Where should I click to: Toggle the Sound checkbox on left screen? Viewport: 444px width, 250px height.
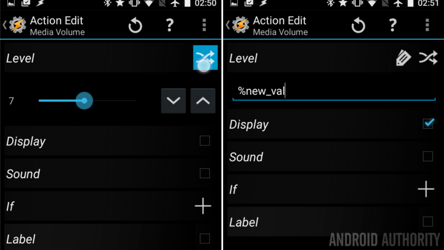205,174
